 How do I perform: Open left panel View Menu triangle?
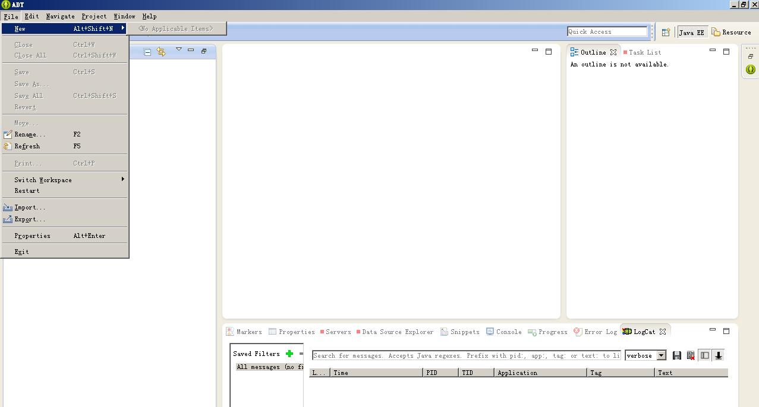point(178,50)
